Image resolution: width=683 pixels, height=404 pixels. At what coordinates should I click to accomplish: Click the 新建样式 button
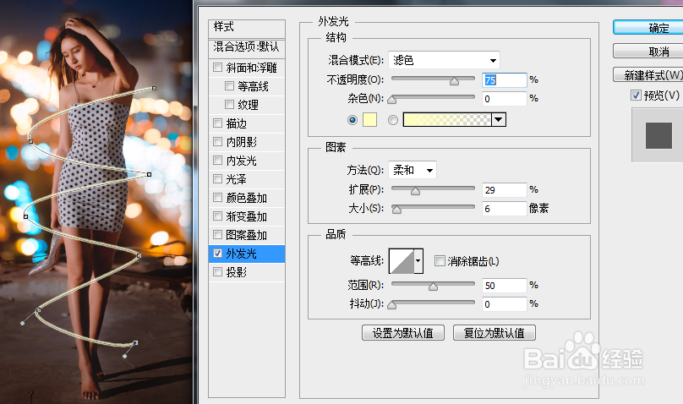click(x=648, y=75)
